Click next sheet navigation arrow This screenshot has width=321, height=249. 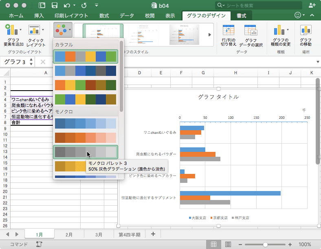pos(17,234)
